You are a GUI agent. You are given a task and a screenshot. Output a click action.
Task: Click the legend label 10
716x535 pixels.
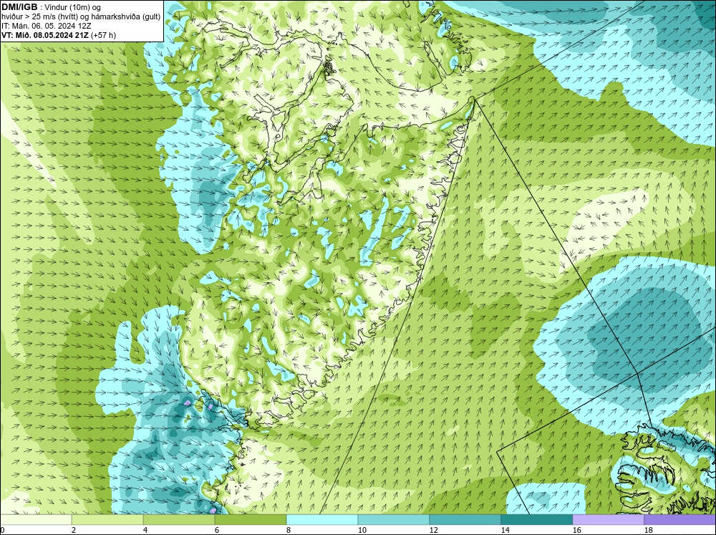362,530
